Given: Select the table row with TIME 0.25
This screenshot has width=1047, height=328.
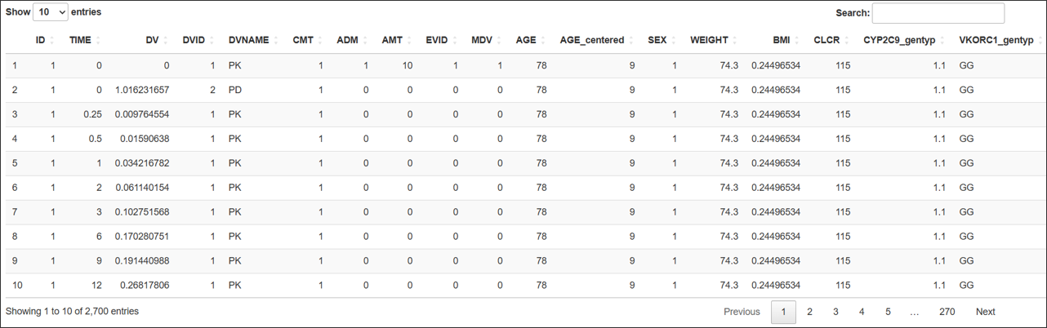Looking at the screenshot, I should pyautogui.click(x=523, y=114).
